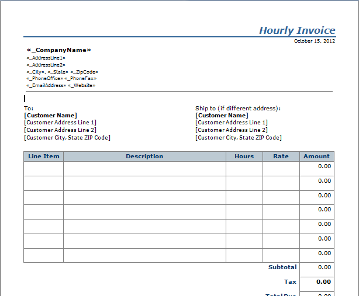359x296 pixels.
Task: Select [Customer City, State ZIP Code] under Ship to
Action: 239,138
